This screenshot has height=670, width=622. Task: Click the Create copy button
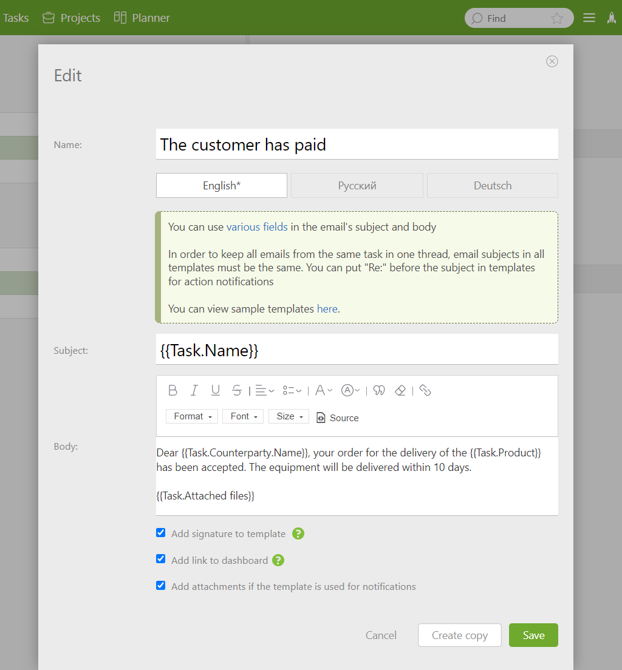(459, 635)
